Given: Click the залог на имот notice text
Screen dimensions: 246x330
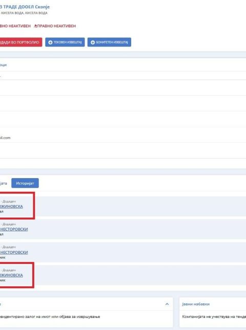Looking at the screenshot, I should (50, 317).
